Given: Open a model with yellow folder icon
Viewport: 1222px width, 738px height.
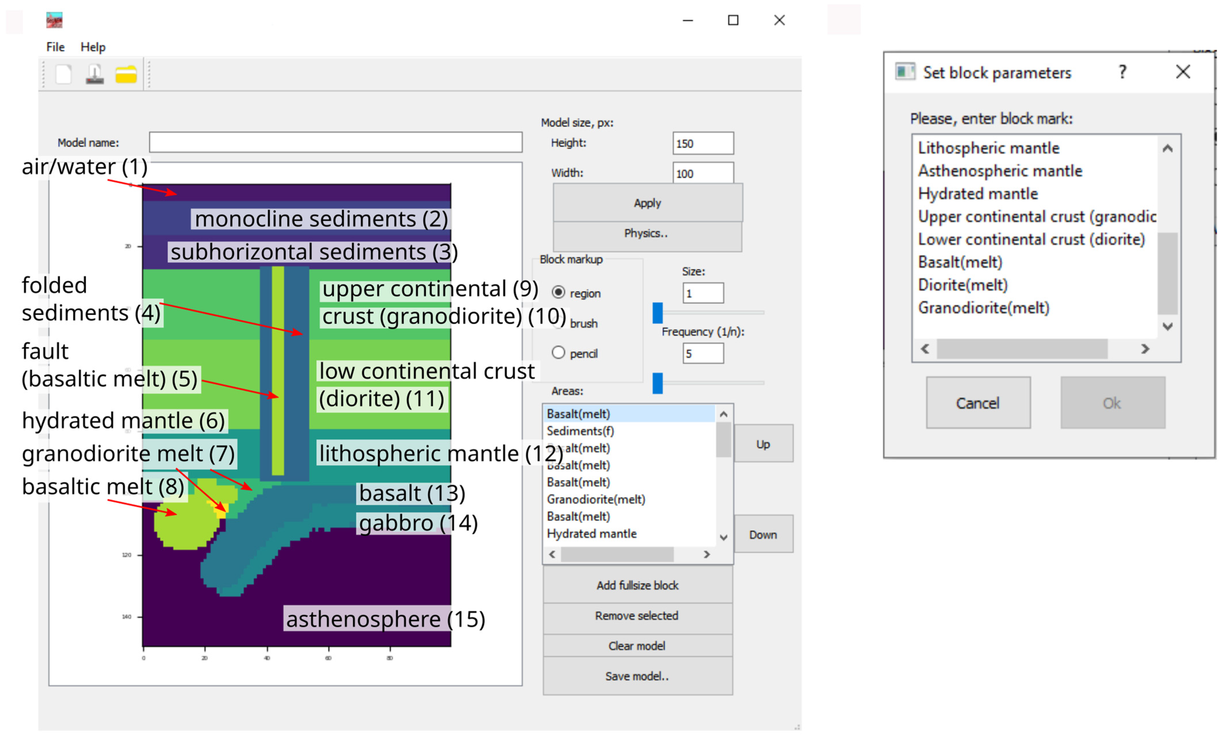Looking at the screenshot, I should coord(126,75).
